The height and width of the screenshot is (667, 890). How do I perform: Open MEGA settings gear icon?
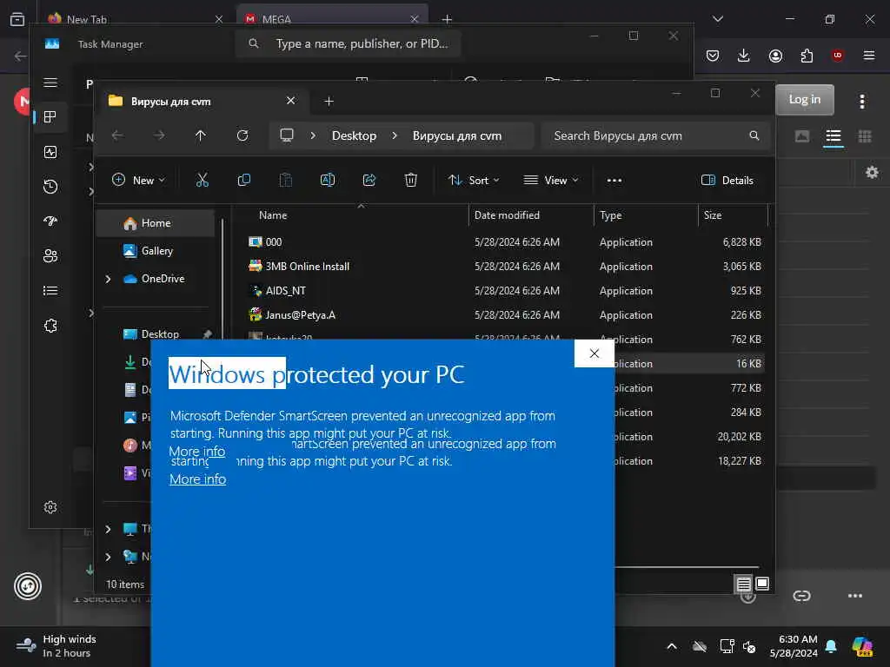pyautogui.click(x=872, y=173)
